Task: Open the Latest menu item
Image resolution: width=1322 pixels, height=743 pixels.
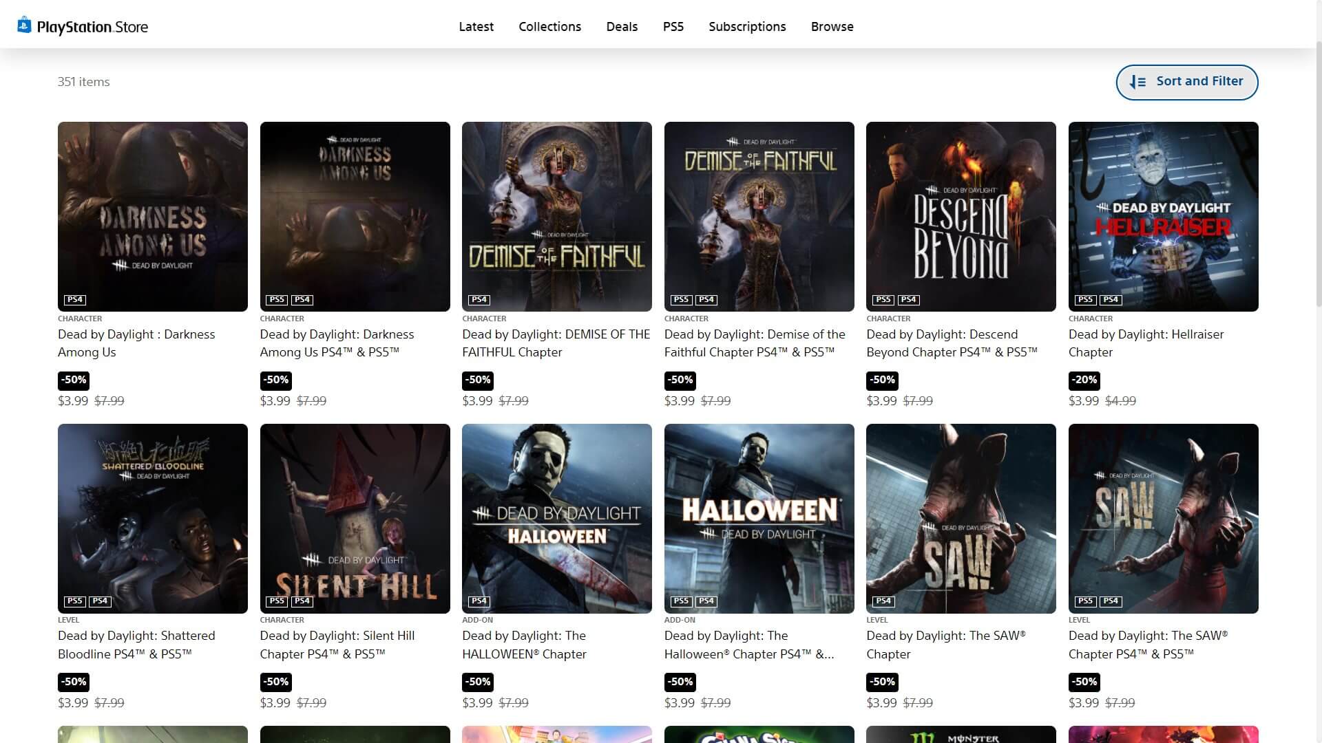Action: coord(476,27)
